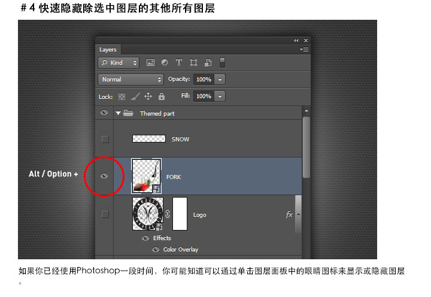Filter layers by smart object type

click(208, 62)
